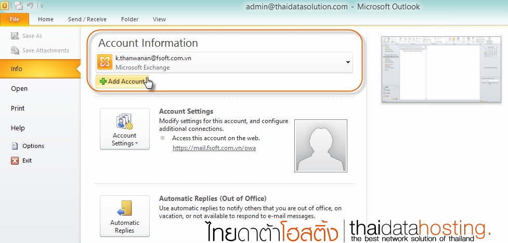Click the Save As floppy disk icon
This screenshot has height=243, width=508.
15,36
